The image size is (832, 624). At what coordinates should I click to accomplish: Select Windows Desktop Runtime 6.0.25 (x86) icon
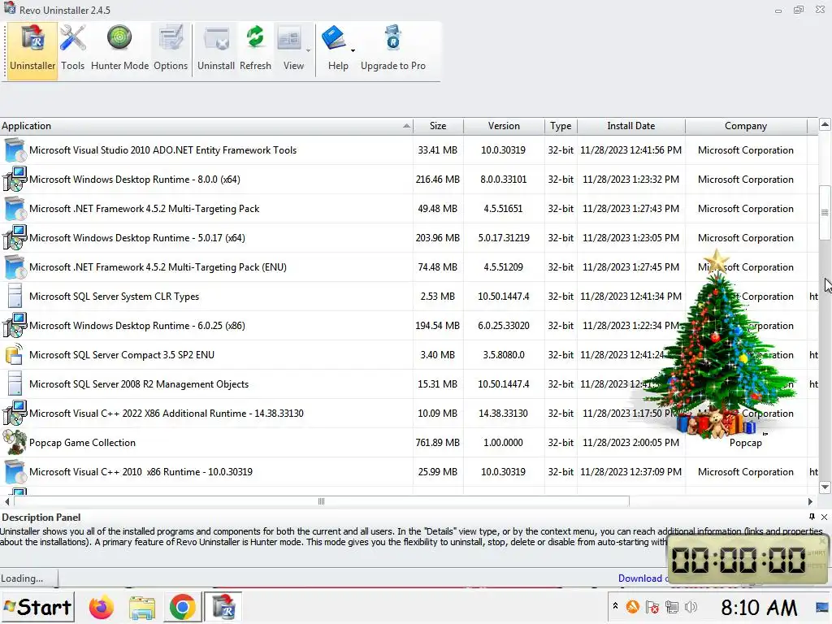point(15,325)
